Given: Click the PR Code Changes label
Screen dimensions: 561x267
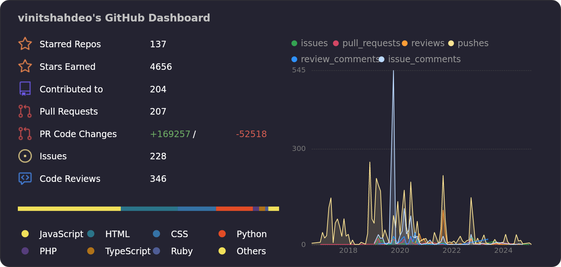Looking at the screenshot, I should [x=78, y=134].
